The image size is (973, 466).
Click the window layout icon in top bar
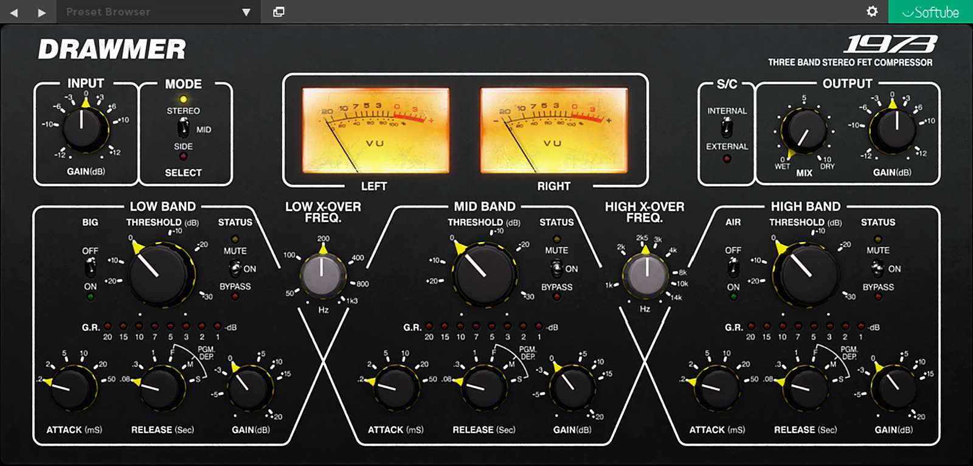click(x=279, y=12)
